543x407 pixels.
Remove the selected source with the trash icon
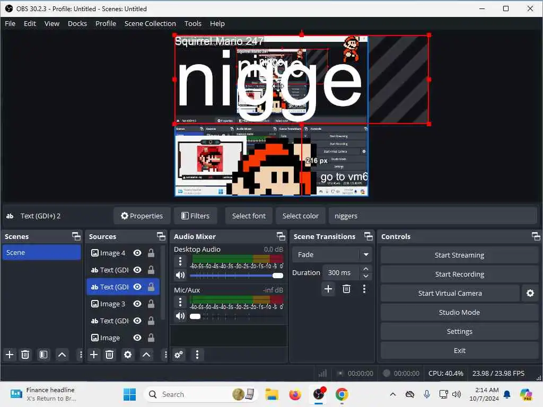click(109, 355)
